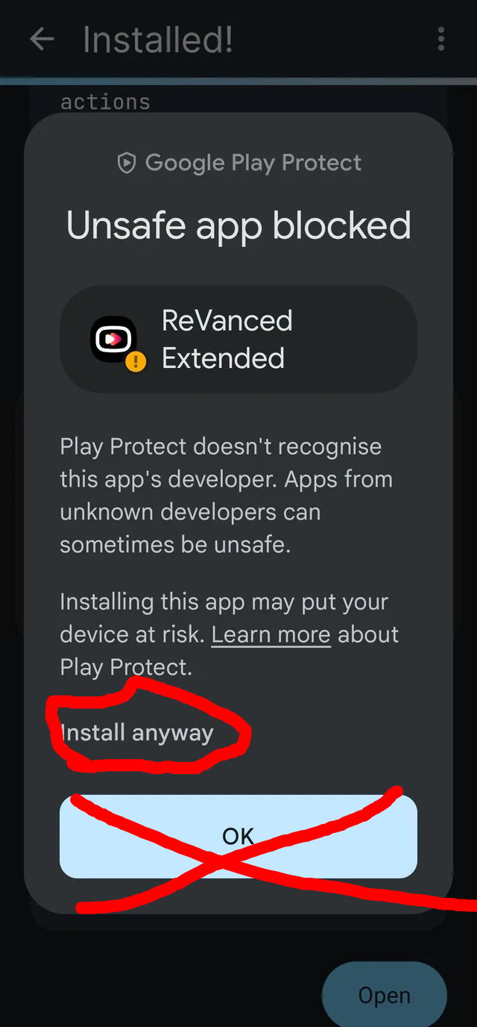The width and height of the screenshot is (477, 1027).
Task: Tap the Open button behind the dialog
Action: [385, 995]
